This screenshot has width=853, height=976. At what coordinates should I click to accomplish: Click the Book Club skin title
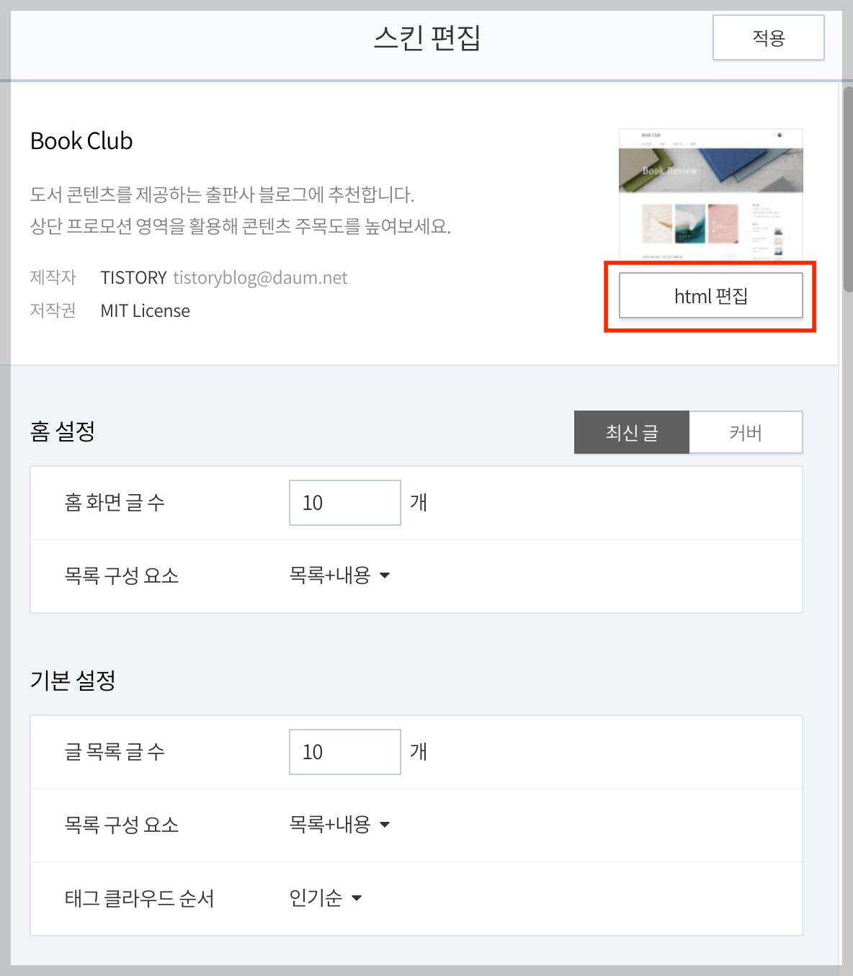81,140
